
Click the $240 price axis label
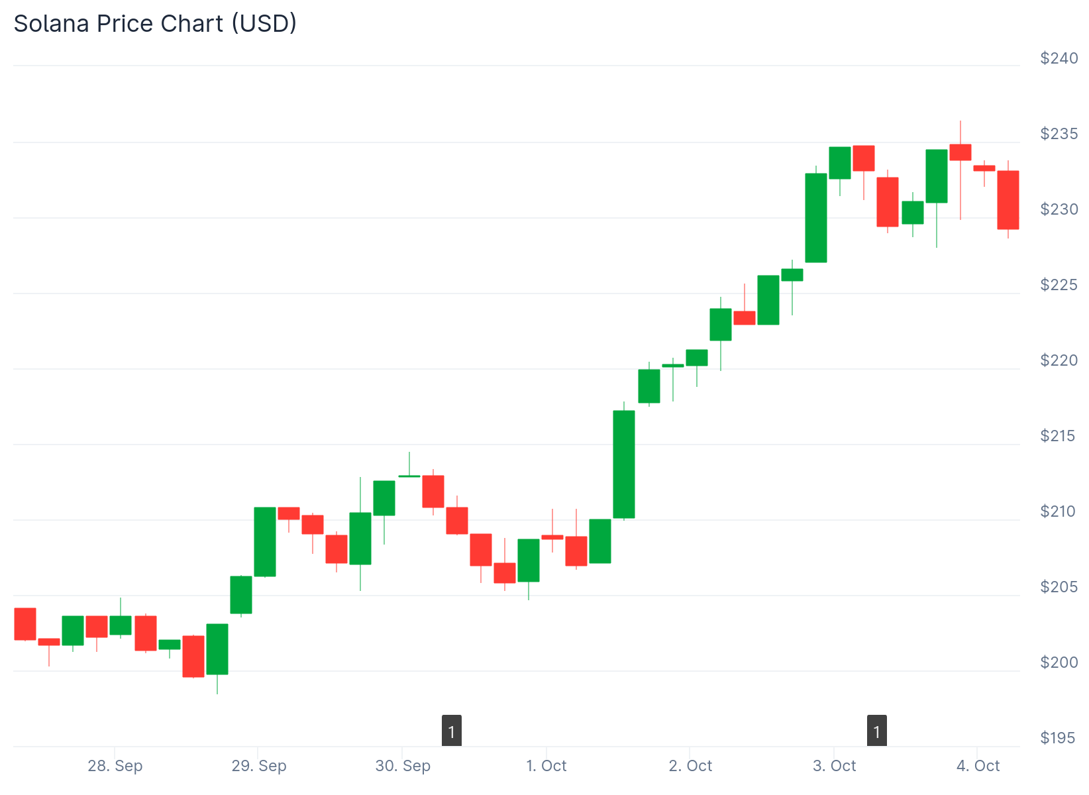[x=1059, y=58]
